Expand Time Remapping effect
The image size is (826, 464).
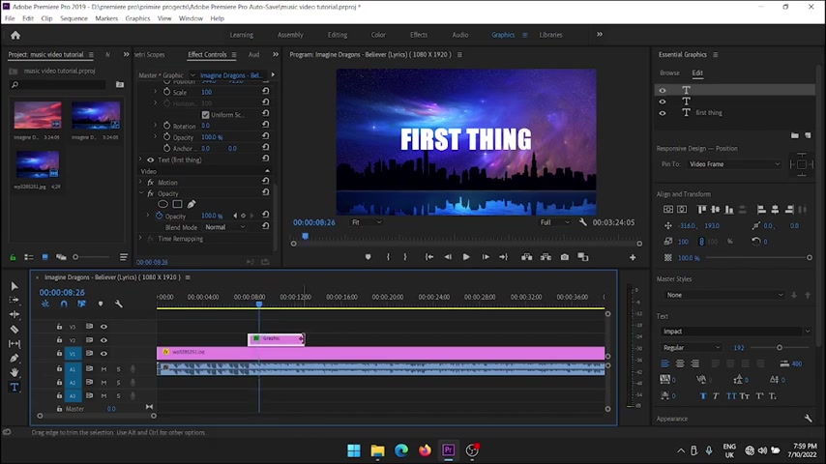140,239
